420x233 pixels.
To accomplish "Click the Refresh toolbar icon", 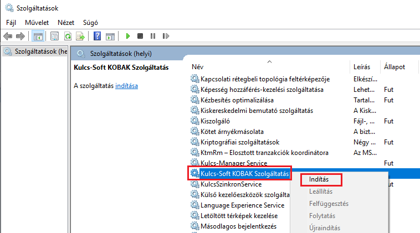I will coord(68,36).
